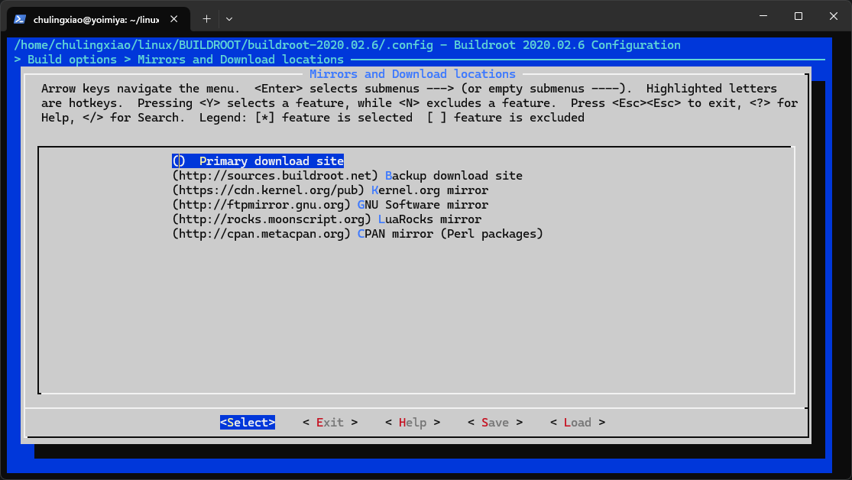The height and width of the screenshot is (480, 852).
Task: Select the Backup download site entry
Action: pyautogui.click(x=347, y=176)
